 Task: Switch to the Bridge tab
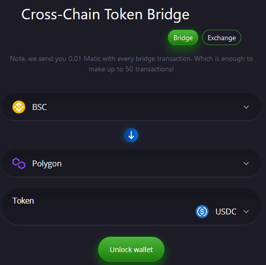click(183, 38)
